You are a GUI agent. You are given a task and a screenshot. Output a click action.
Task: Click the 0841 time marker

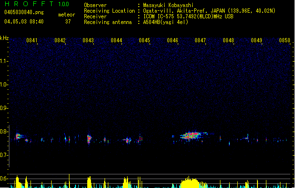tap(31, 40)
